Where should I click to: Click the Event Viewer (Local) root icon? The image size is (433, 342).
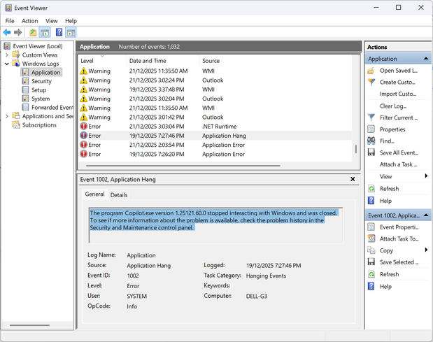(x=7, y=46)
